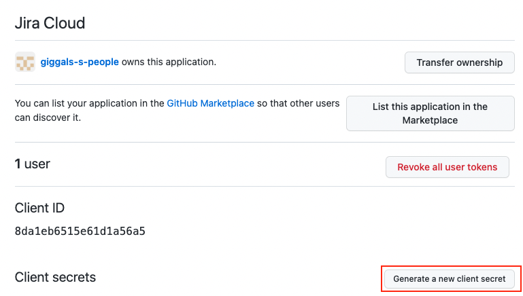
Task: Click the giggals-s-people avatar image
Action: [x=25, y=62]
